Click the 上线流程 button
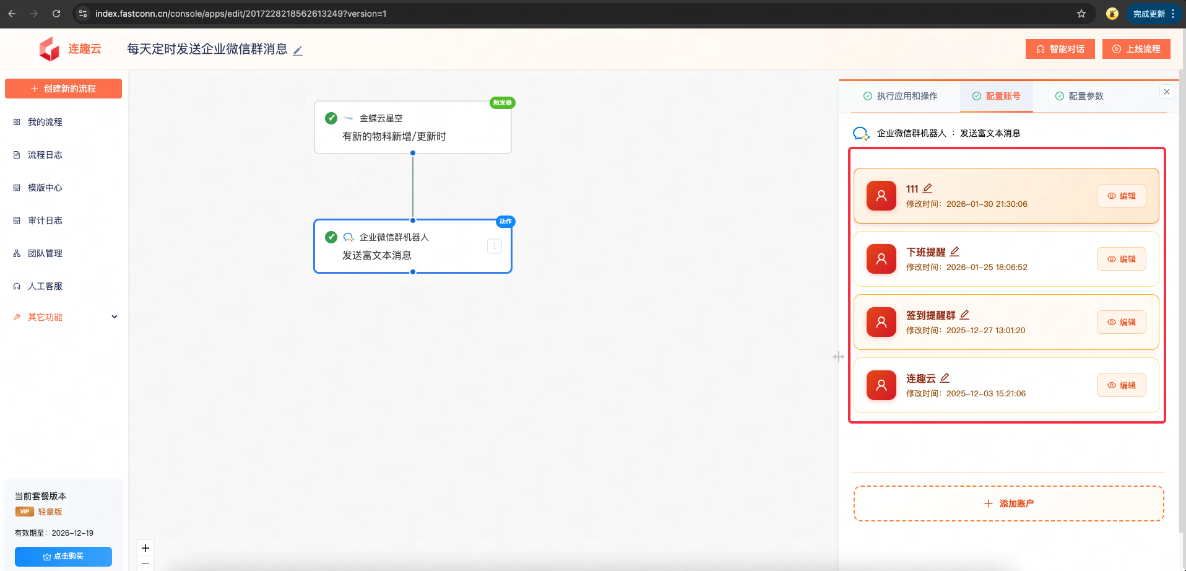The height and width of the screenshot is (571, 1186). [x=1136, y=49]
